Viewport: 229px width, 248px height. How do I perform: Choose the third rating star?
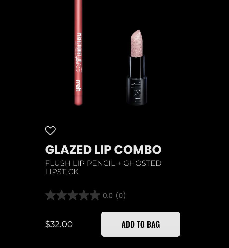73,195
